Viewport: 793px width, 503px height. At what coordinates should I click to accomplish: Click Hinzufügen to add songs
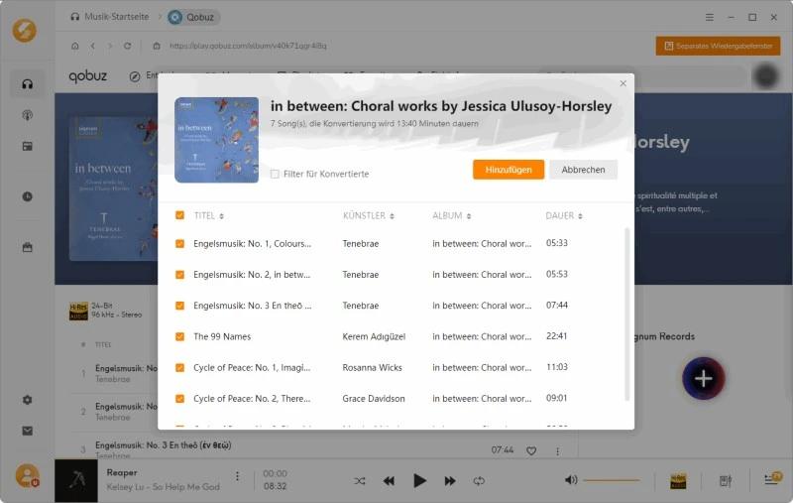click(x=509, y=170)
